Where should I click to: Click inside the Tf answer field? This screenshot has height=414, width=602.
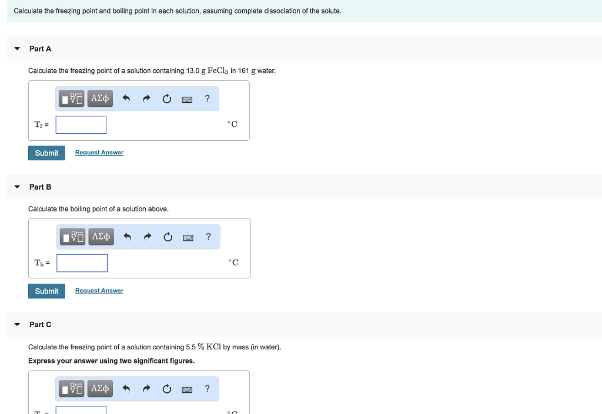coord(81,124)
